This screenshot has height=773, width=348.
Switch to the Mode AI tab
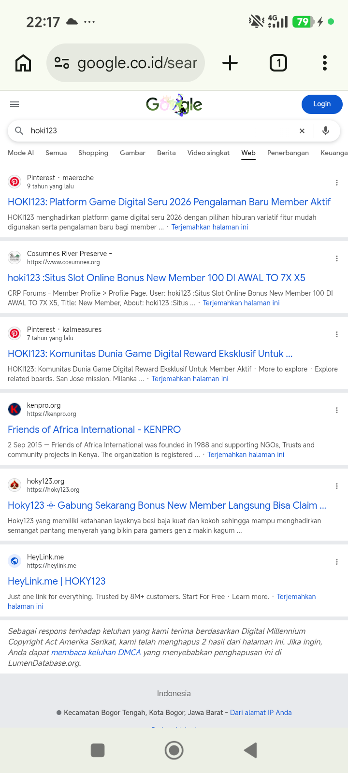pos(21,153)
